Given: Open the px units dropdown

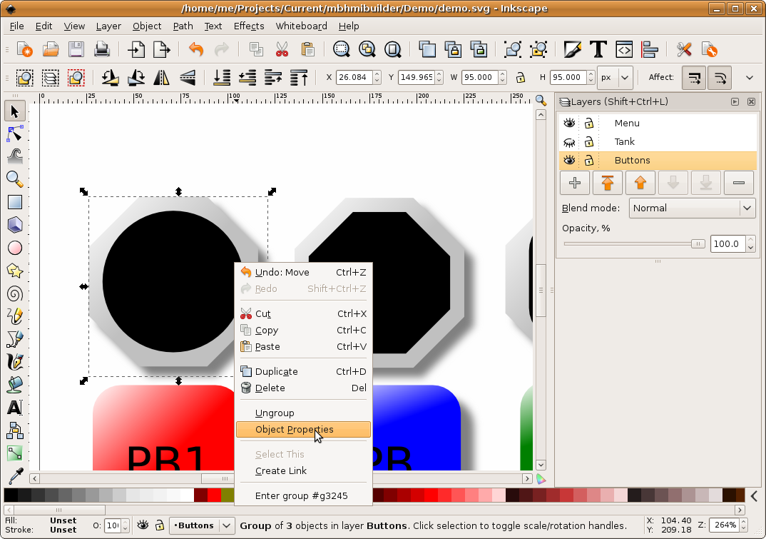Looking at the screenshot, I should [x=616, y=77].
